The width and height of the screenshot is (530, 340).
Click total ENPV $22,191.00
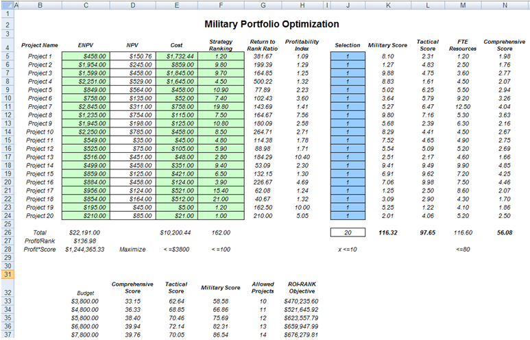84,232
